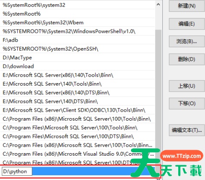This screenshot has width=205, height=180.
Task: Select the truncated (x86) SQL Server\100\Tools\Binn... entry
Action: pyautogui.click(x=77, y=145)
